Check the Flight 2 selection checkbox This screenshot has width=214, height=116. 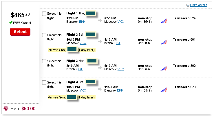[44, 35]
